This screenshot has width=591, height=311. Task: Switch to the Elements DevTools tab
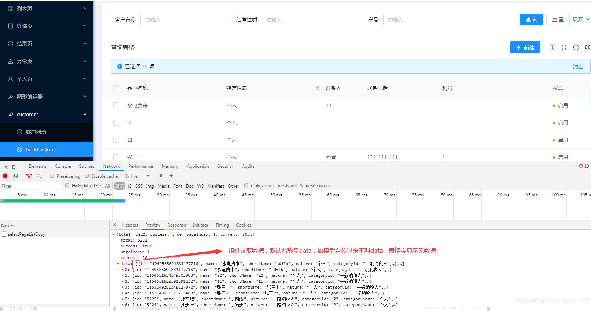(x=37, y=166)
